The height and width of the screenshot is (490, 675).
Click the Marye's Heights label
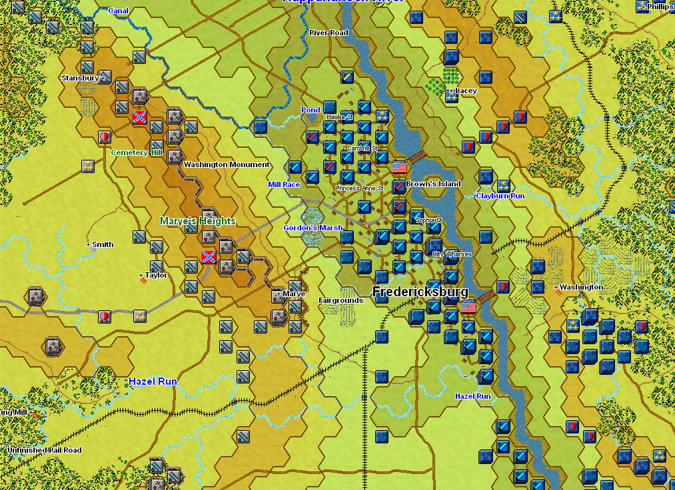[x=198, y=221]
